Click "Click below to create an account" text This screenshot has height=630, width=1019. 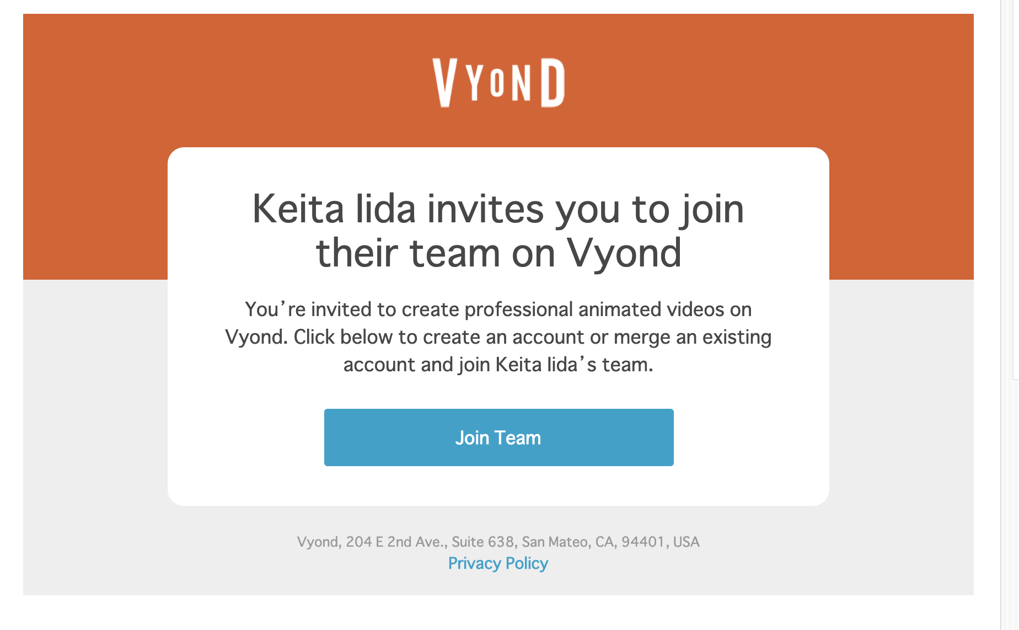click(438, 337)
